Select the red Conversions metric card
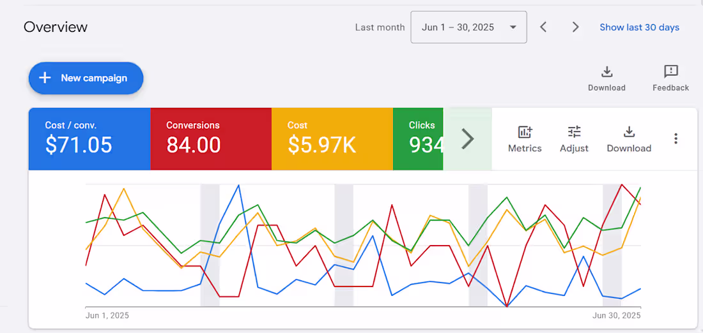 [x=211, y=139]
